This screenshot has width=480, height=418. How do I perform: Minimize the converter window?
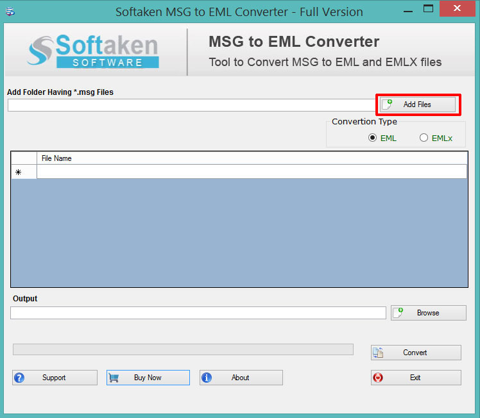pyautogui.click(x=408, y=12)
